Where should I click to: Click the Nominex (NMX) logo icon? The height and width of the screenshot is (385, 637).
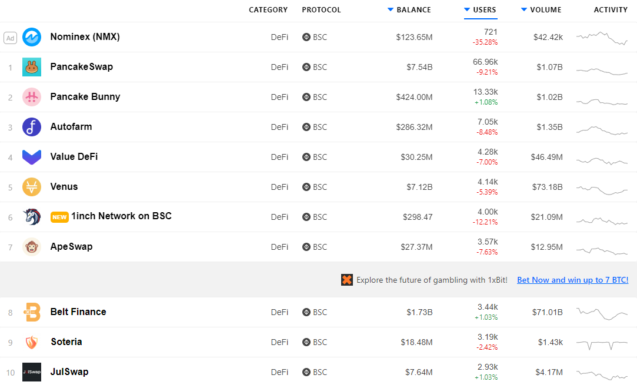32,37
